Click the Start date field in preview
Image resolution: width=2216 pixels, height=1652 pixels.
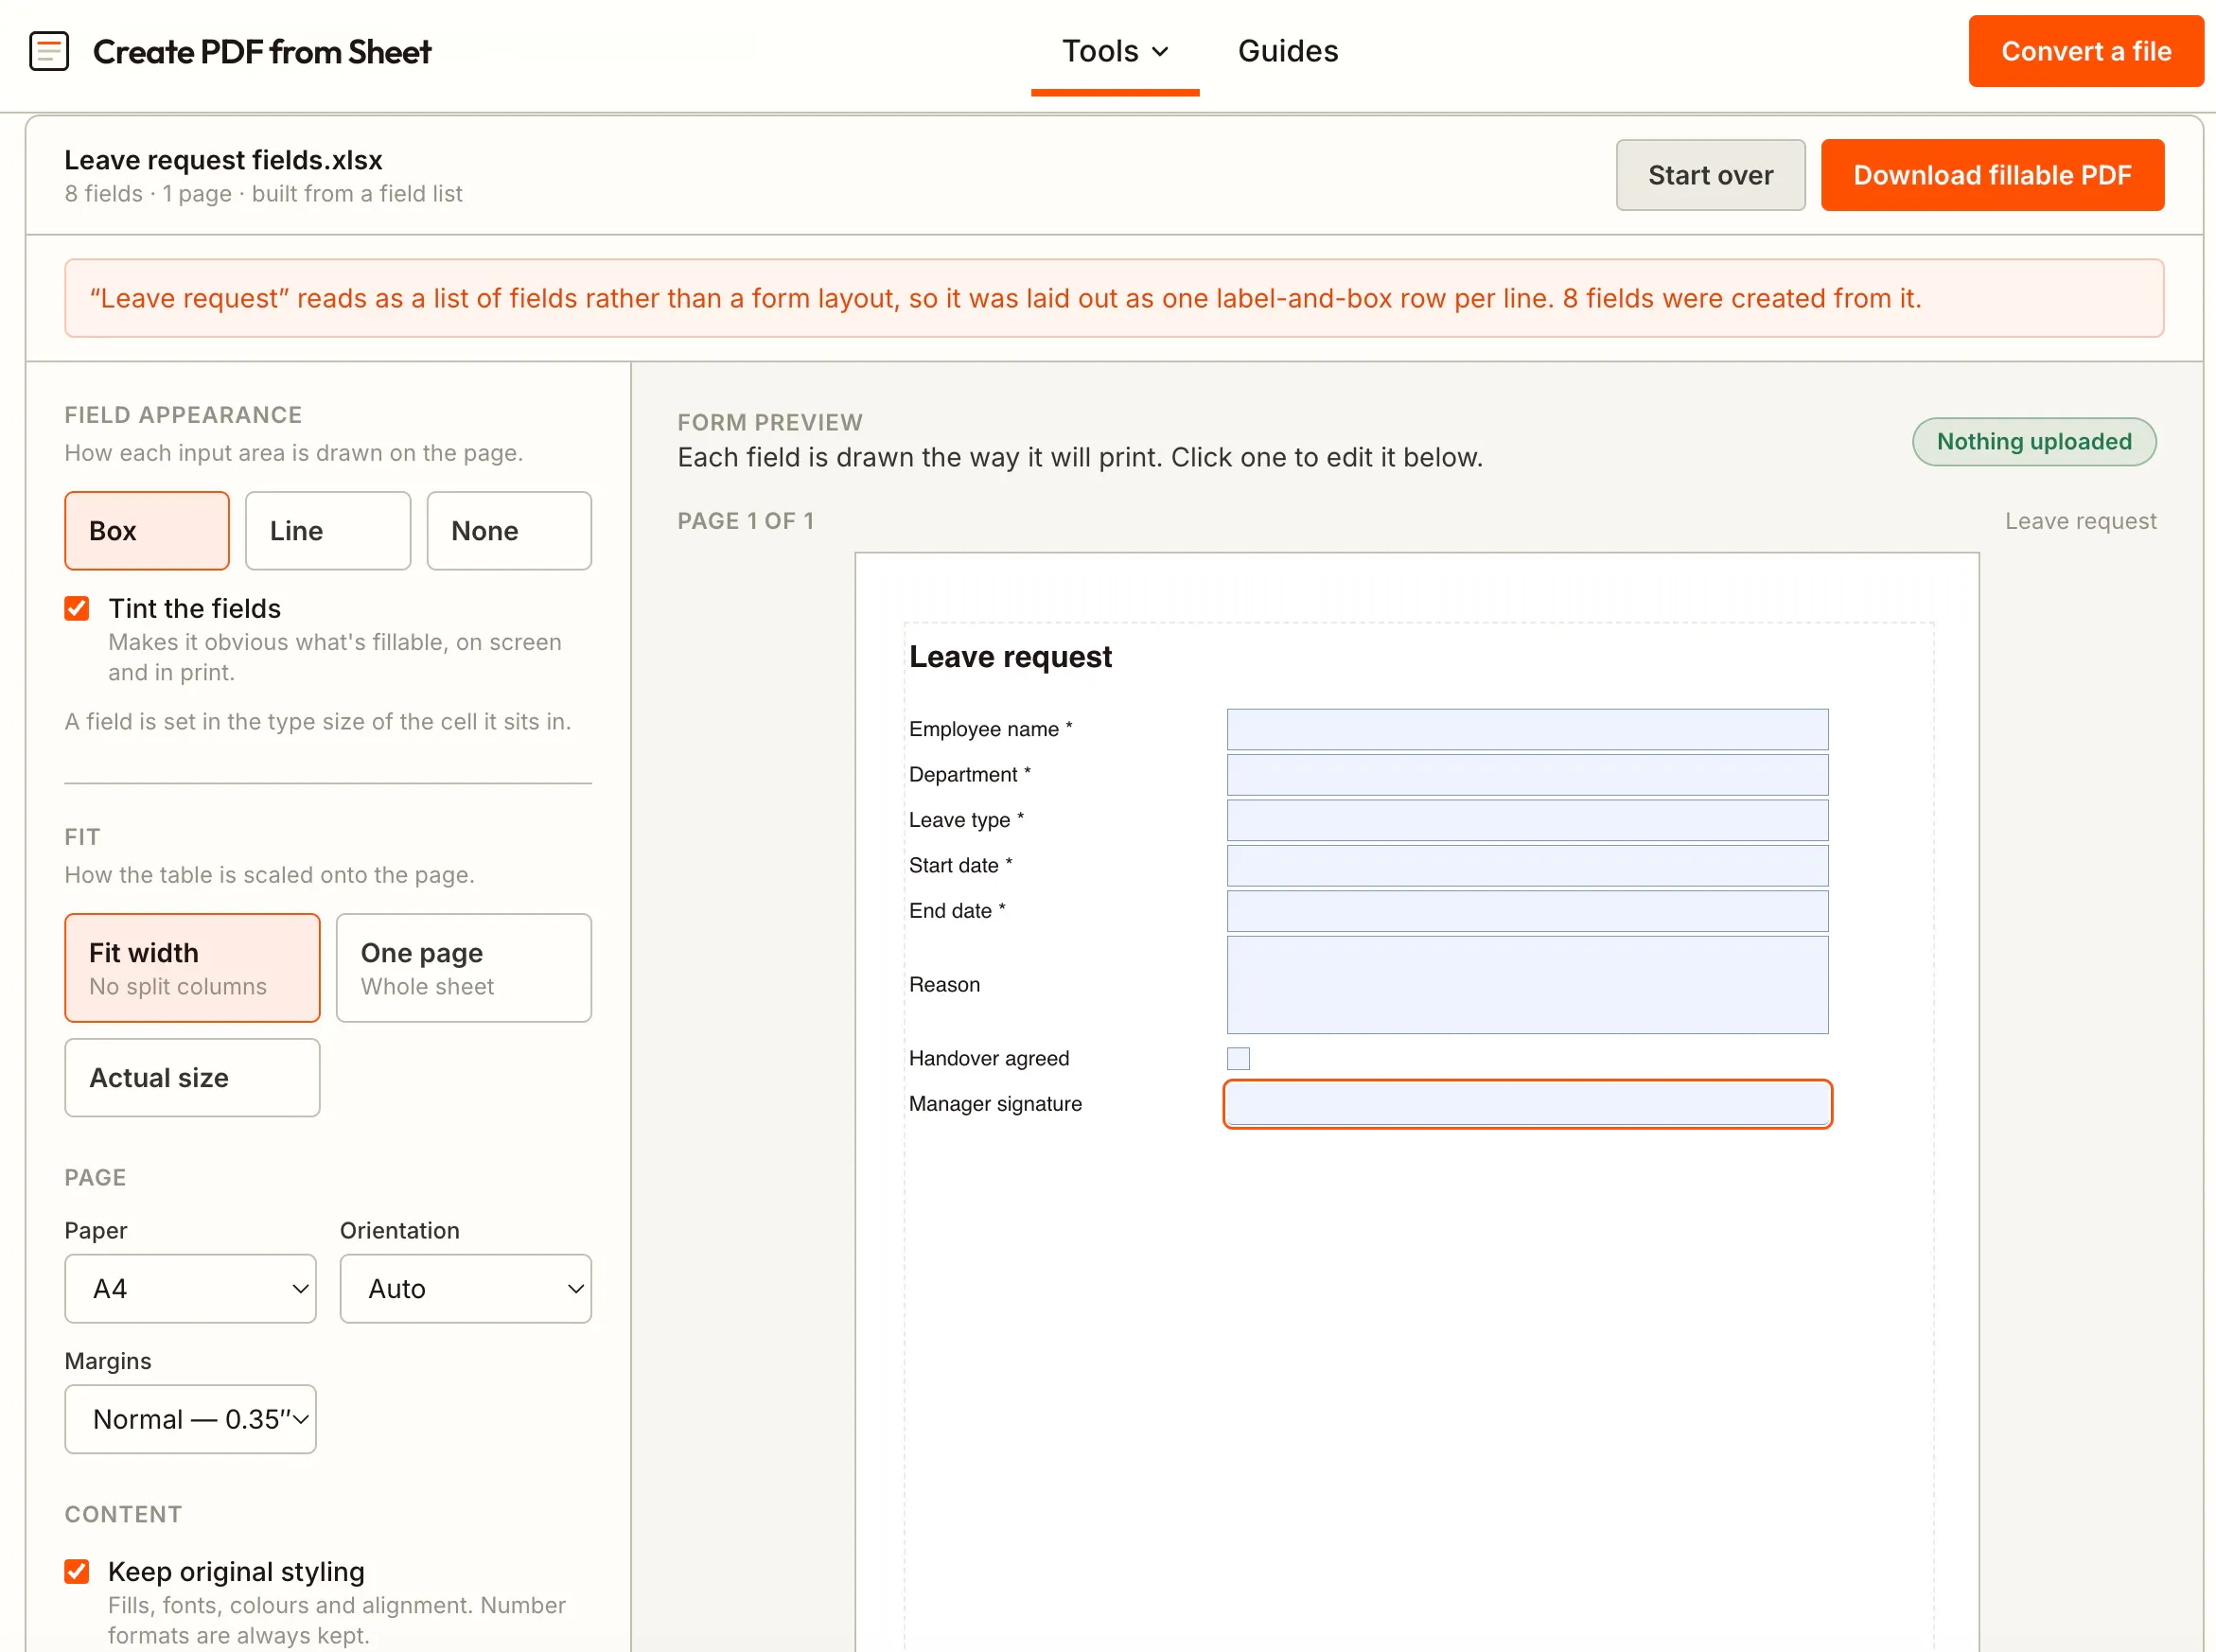1527,865
